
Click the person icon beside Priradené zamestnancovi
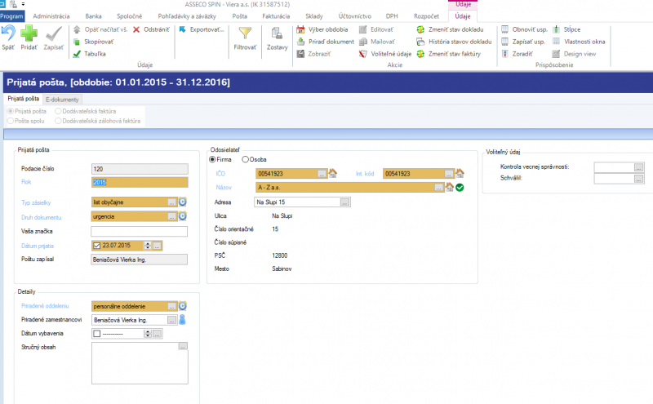click(x=182, y=320)
